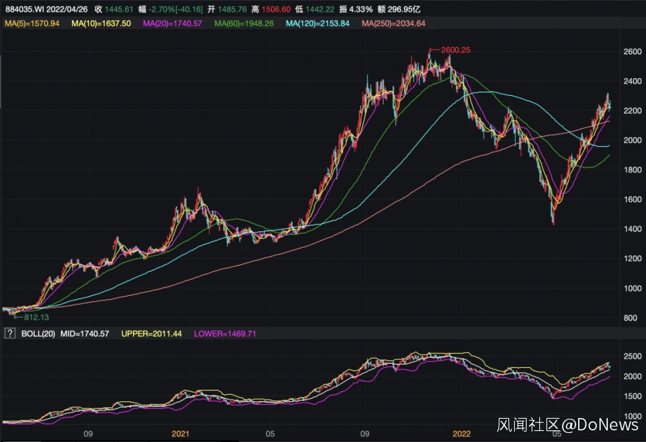Click the 2600.25 peak price marker
This screenshot has height=442, width=646.
click(455, 50)
